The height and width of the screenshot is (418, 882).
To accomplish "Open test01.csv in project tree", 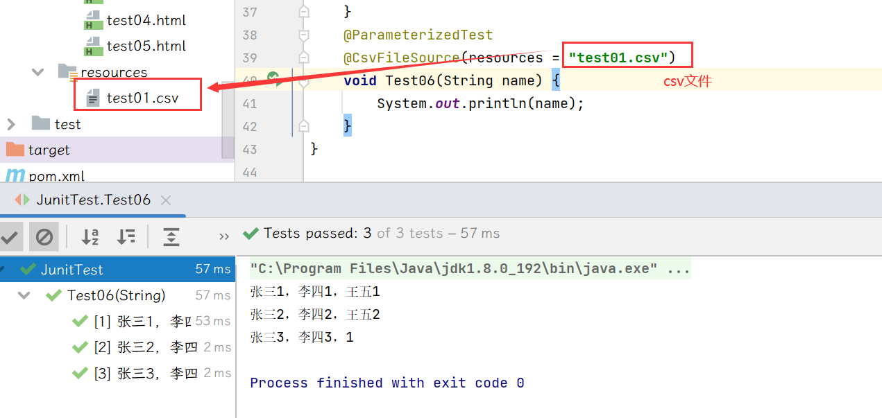I will coord(142,98).
